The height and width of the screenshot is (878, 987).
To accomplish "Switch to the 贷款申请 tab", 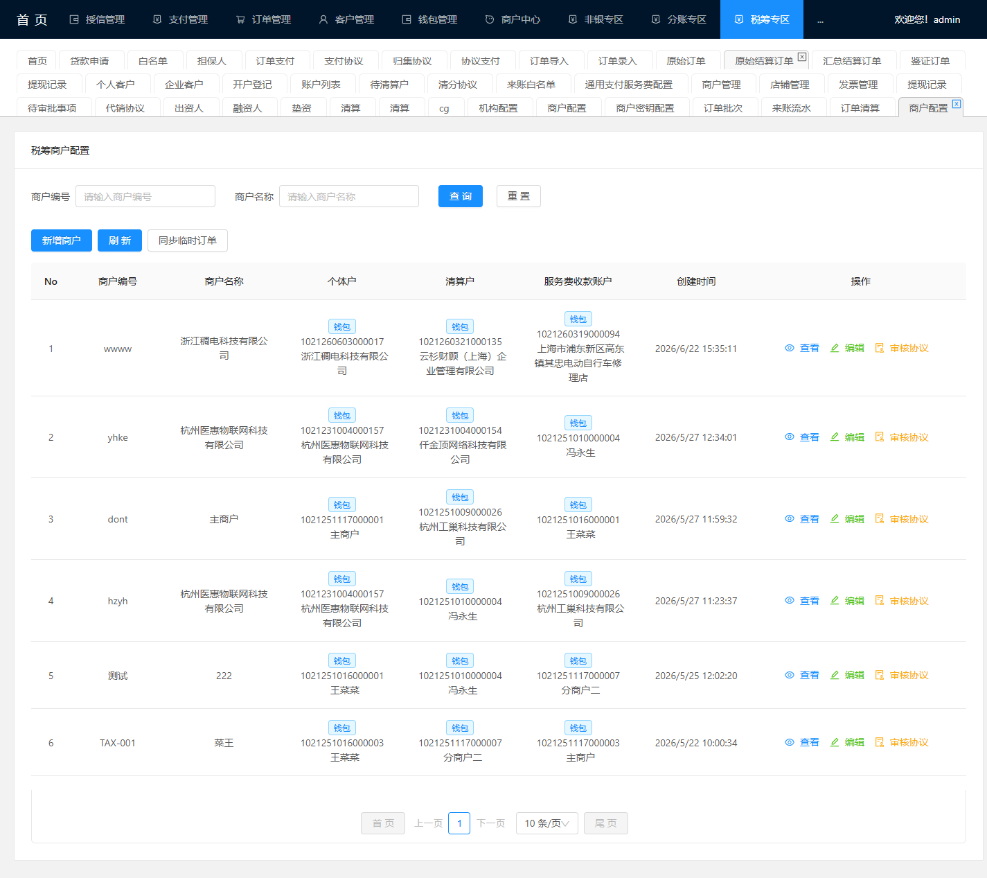I will coord(90,61).
